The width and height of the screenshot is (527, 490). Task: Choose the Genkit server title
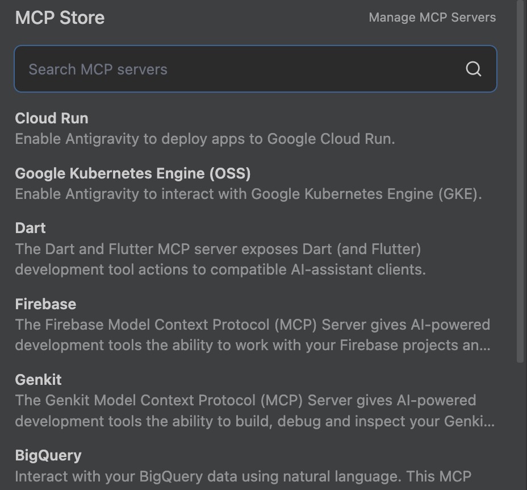click(38, 380)
